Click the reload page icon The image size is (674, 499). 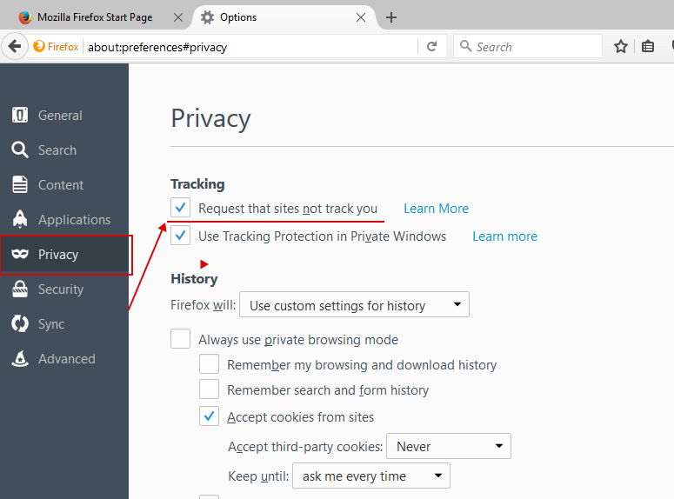click(432, 47)
